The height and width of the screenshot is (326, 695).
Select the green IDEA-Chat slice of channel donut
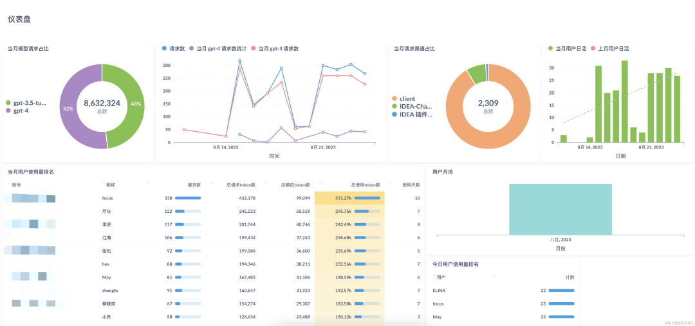[477, 73]
